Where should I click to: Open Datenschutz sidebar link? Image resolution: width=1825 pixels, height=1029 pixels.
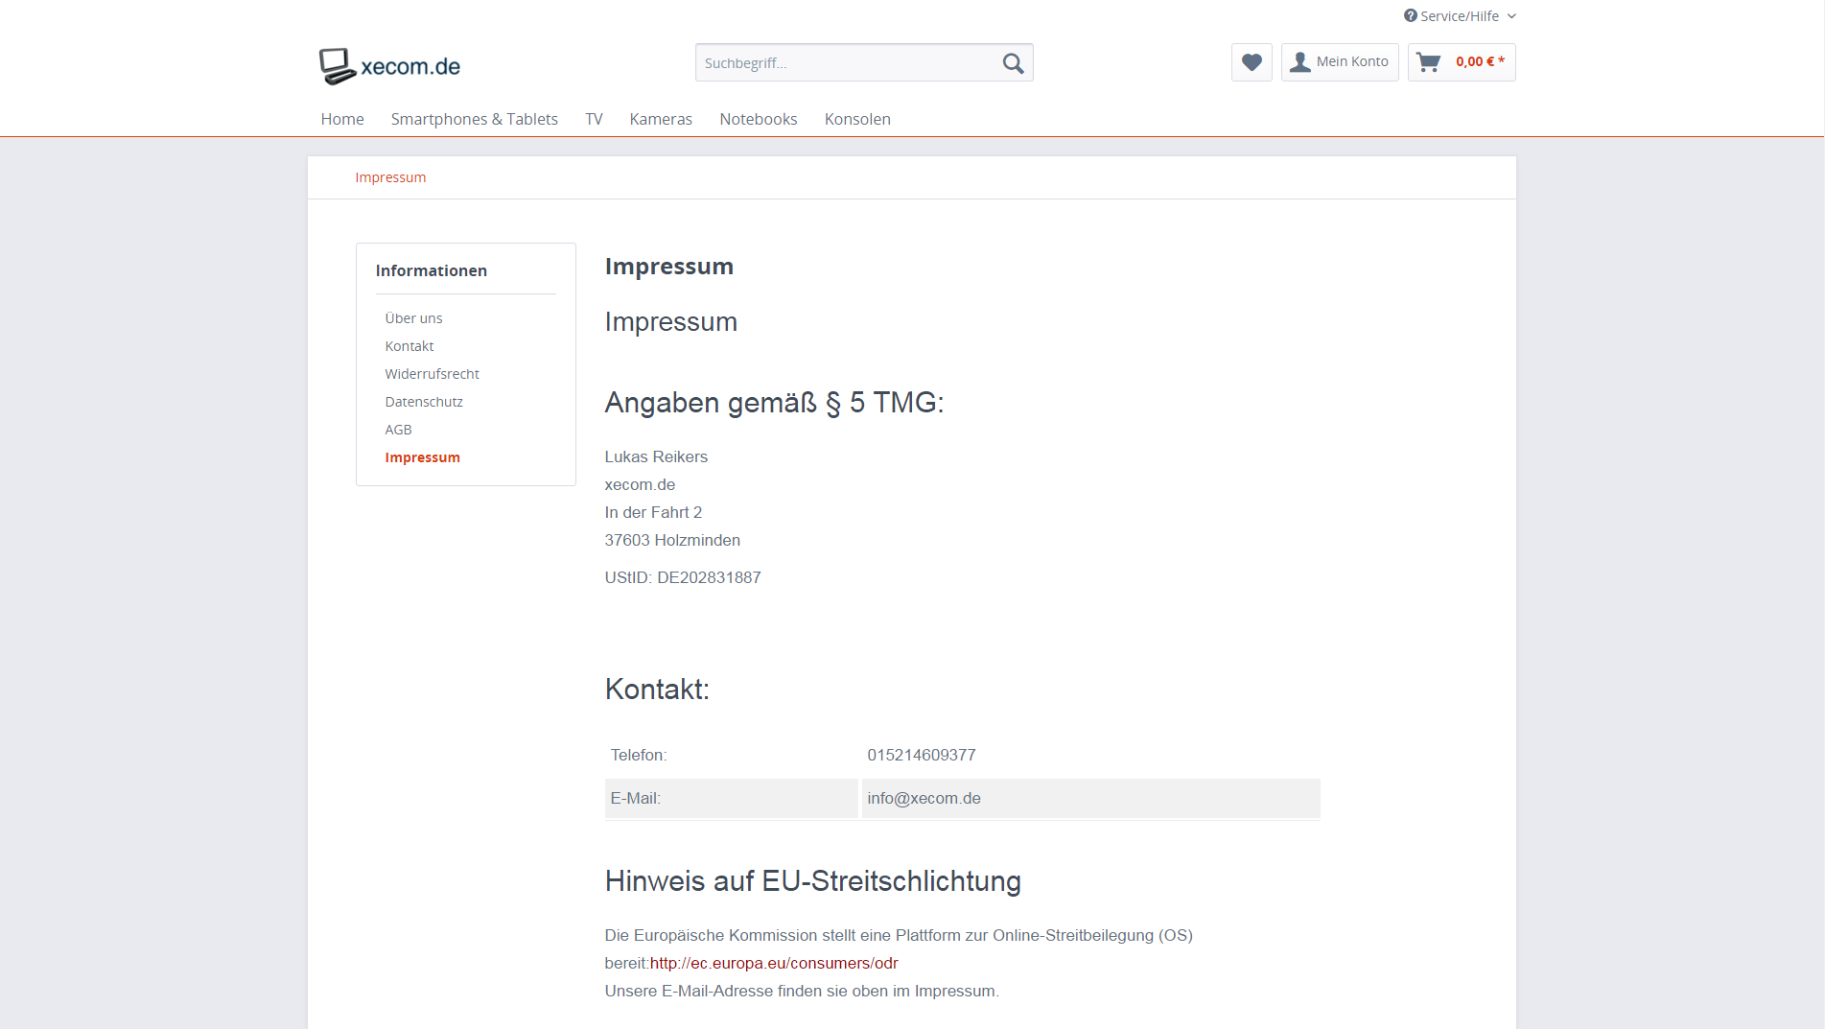[x=424, y=402]
